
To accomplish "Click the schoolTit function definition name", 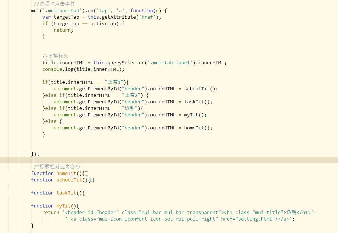I will tap(69, 180).
